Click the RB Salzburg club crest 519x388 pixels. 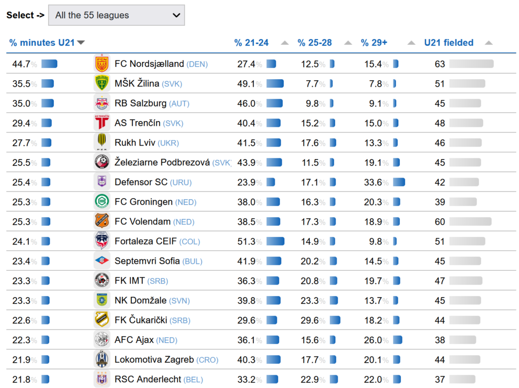coord(102,103)
